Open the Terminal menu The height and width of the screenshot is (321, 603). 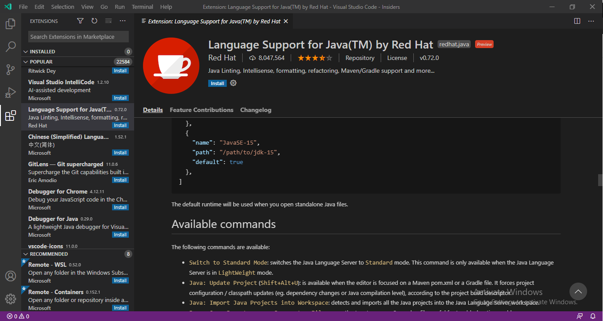pos(142,7)
